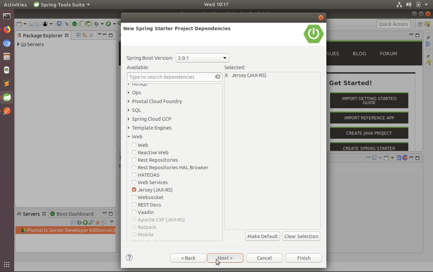Viewport: 433px width, 272px height.
Task: Collapse All in Package Explorer
Action: tap(79, 35)
